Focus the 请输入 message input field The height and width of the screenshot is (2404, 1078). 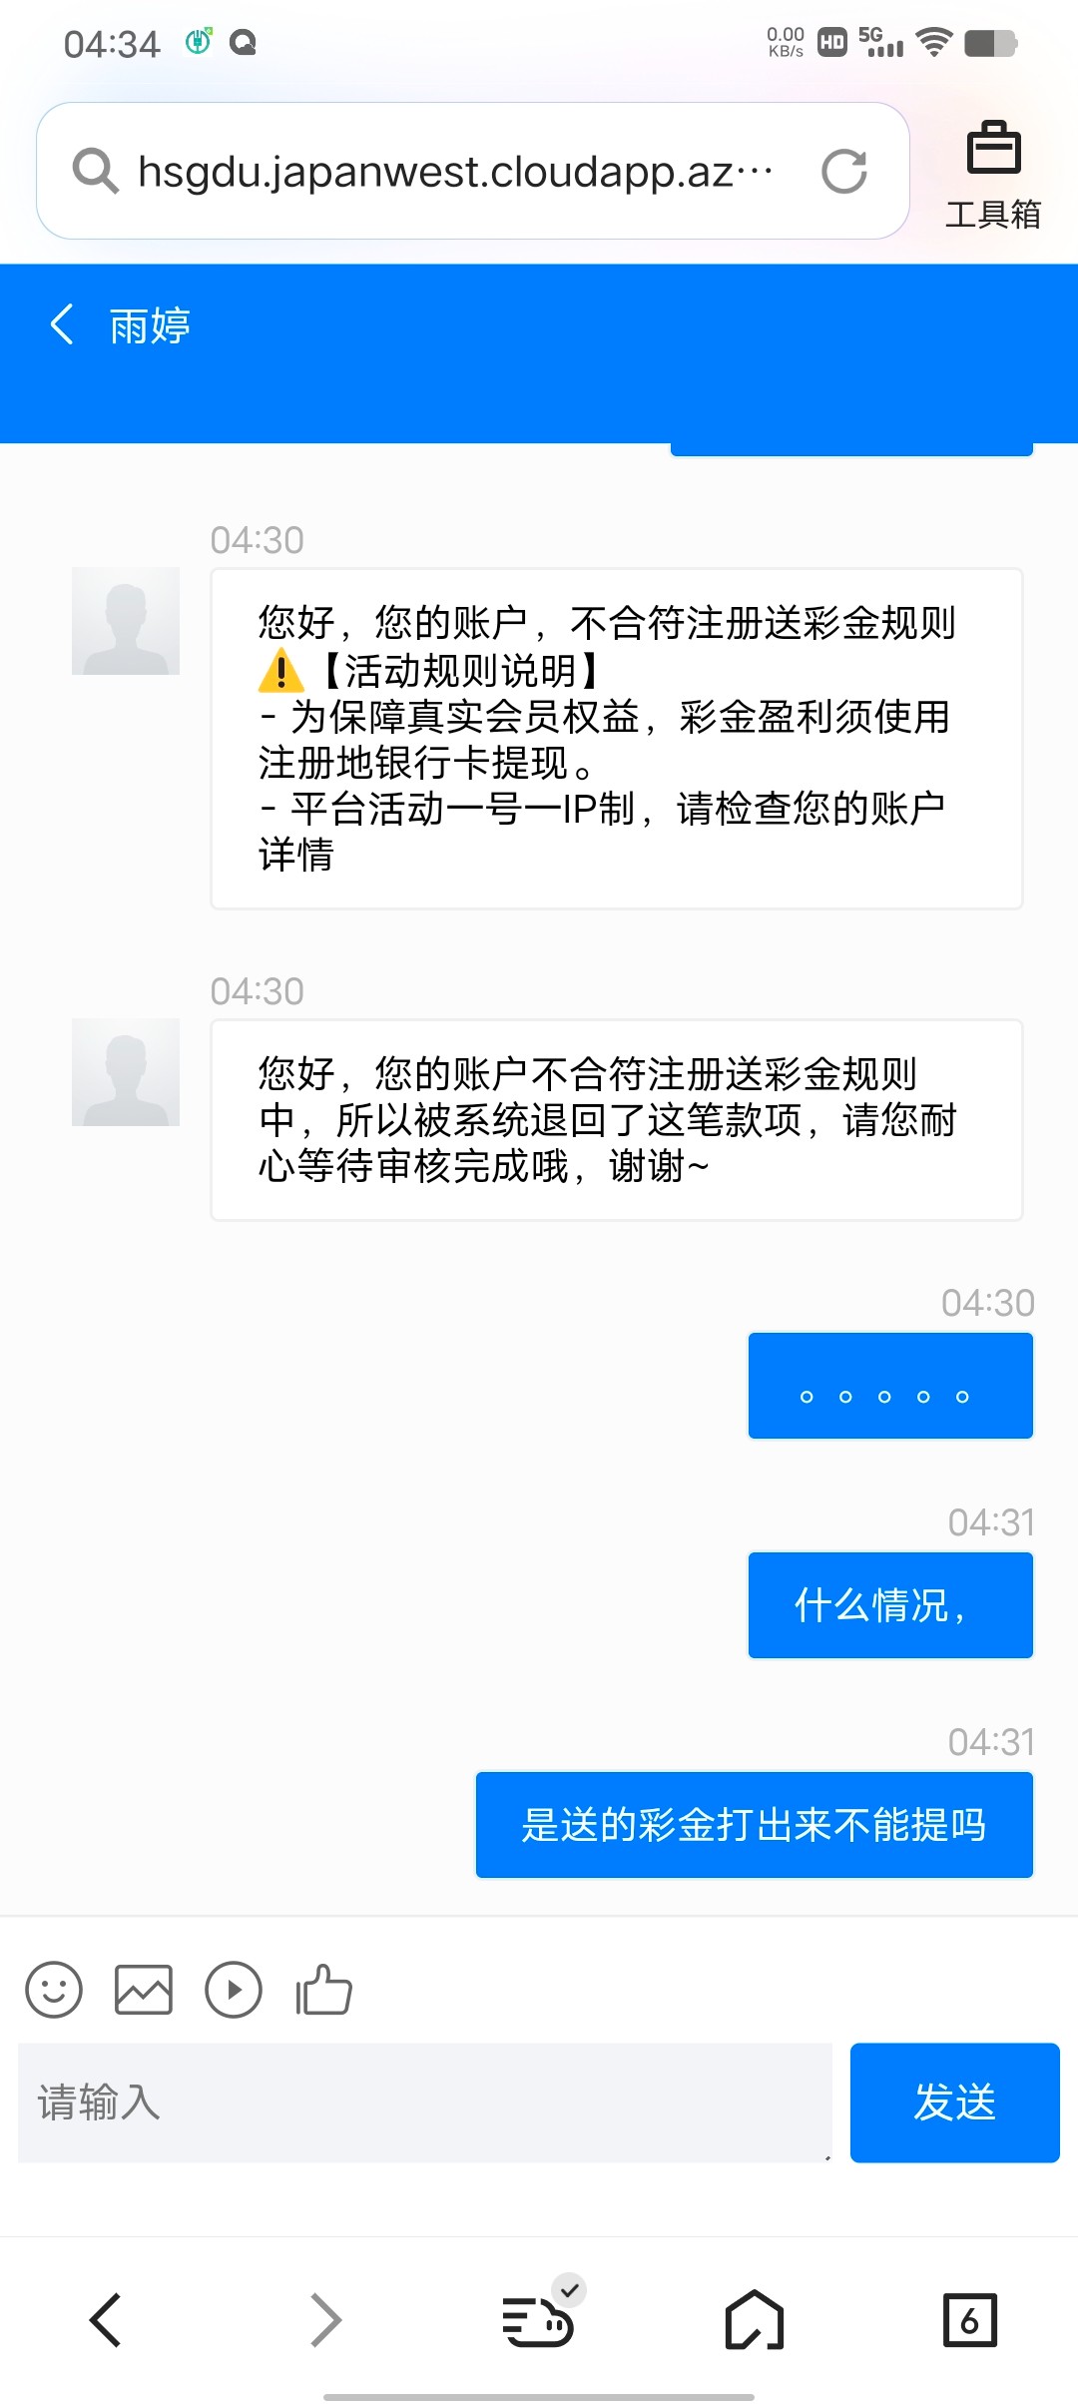[425, 2102]
